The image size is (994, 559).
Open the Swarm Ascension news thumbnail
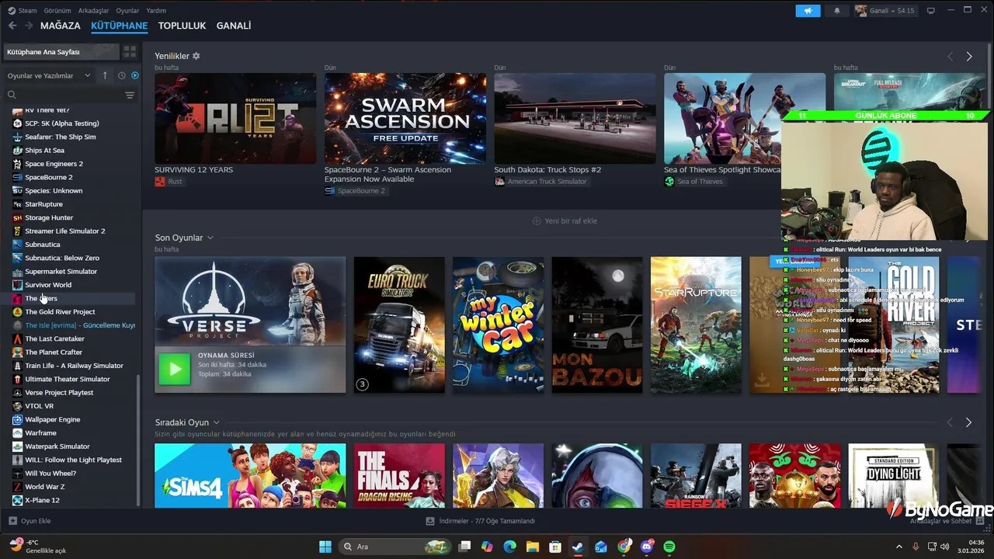405,118
